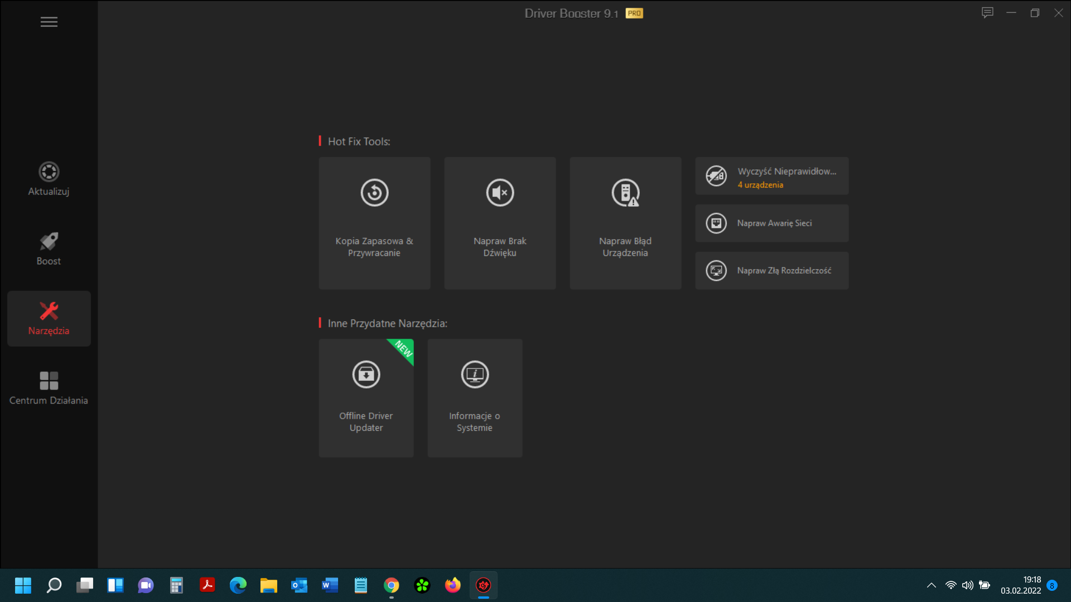
Task: Open Widgets from the taskbar
Action: [x=115, y=585]
